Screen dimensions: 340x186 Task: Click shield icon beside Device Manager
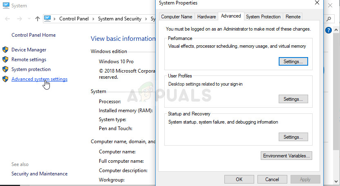(x=5, y=50)
